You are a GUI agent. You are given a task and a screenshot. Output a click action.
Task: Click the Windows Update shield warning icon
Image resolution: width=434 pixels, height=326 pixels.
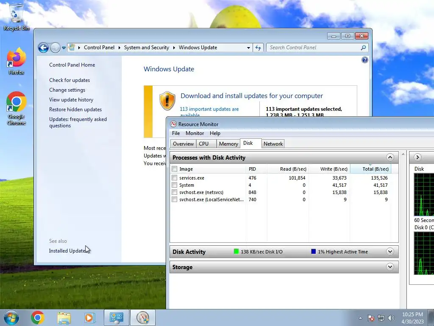tap(167, 101)
